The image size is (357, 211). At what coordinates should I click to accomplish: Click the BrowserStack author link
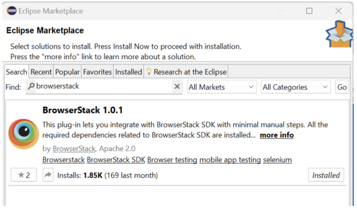74,149
